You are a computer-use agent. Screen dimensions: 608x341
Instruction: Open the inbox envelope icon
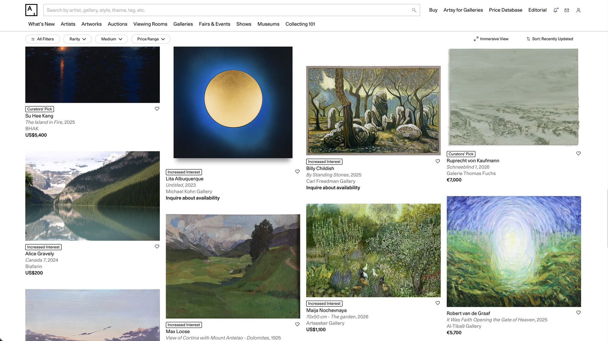(x=567, y=10)
